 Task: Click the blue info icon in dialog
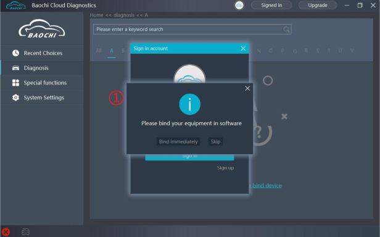(189, 104)
